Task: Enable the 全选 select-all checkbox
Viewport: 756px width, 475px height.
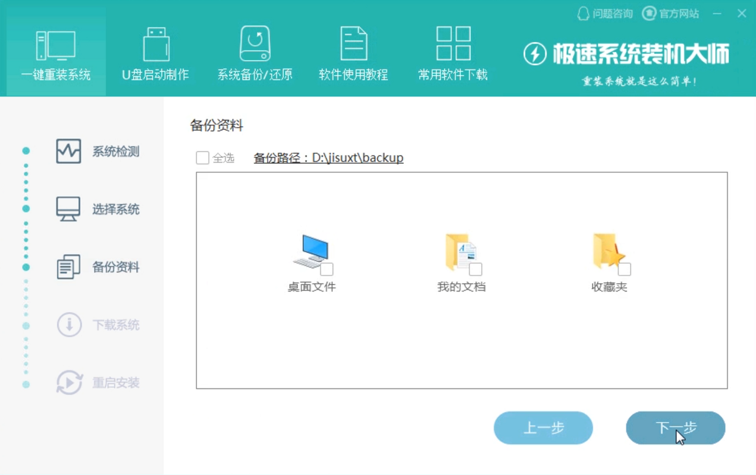Action: pos(202,157)
